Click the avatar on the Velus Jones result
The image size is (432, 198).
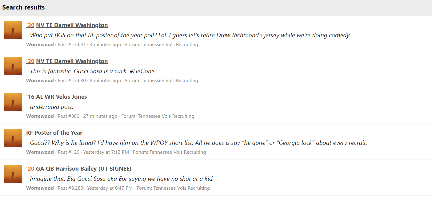[x=13, y=102]
